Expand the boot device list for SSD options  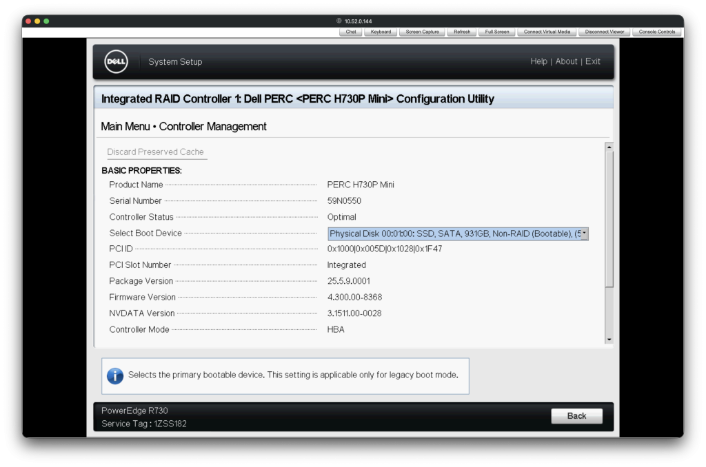tap(583, 233)
